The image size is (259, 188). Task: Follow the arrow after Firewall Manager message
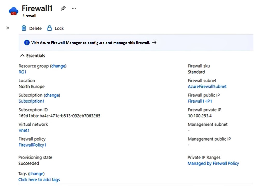click(154, 43)
